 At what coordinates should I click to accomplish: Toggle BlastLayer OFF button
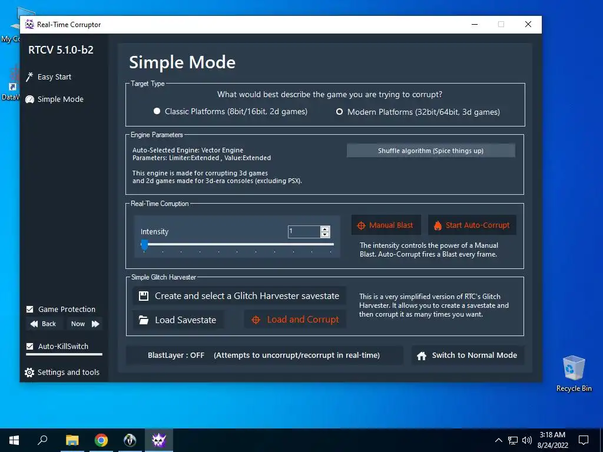pyautogui.click(x=264, y=355)
